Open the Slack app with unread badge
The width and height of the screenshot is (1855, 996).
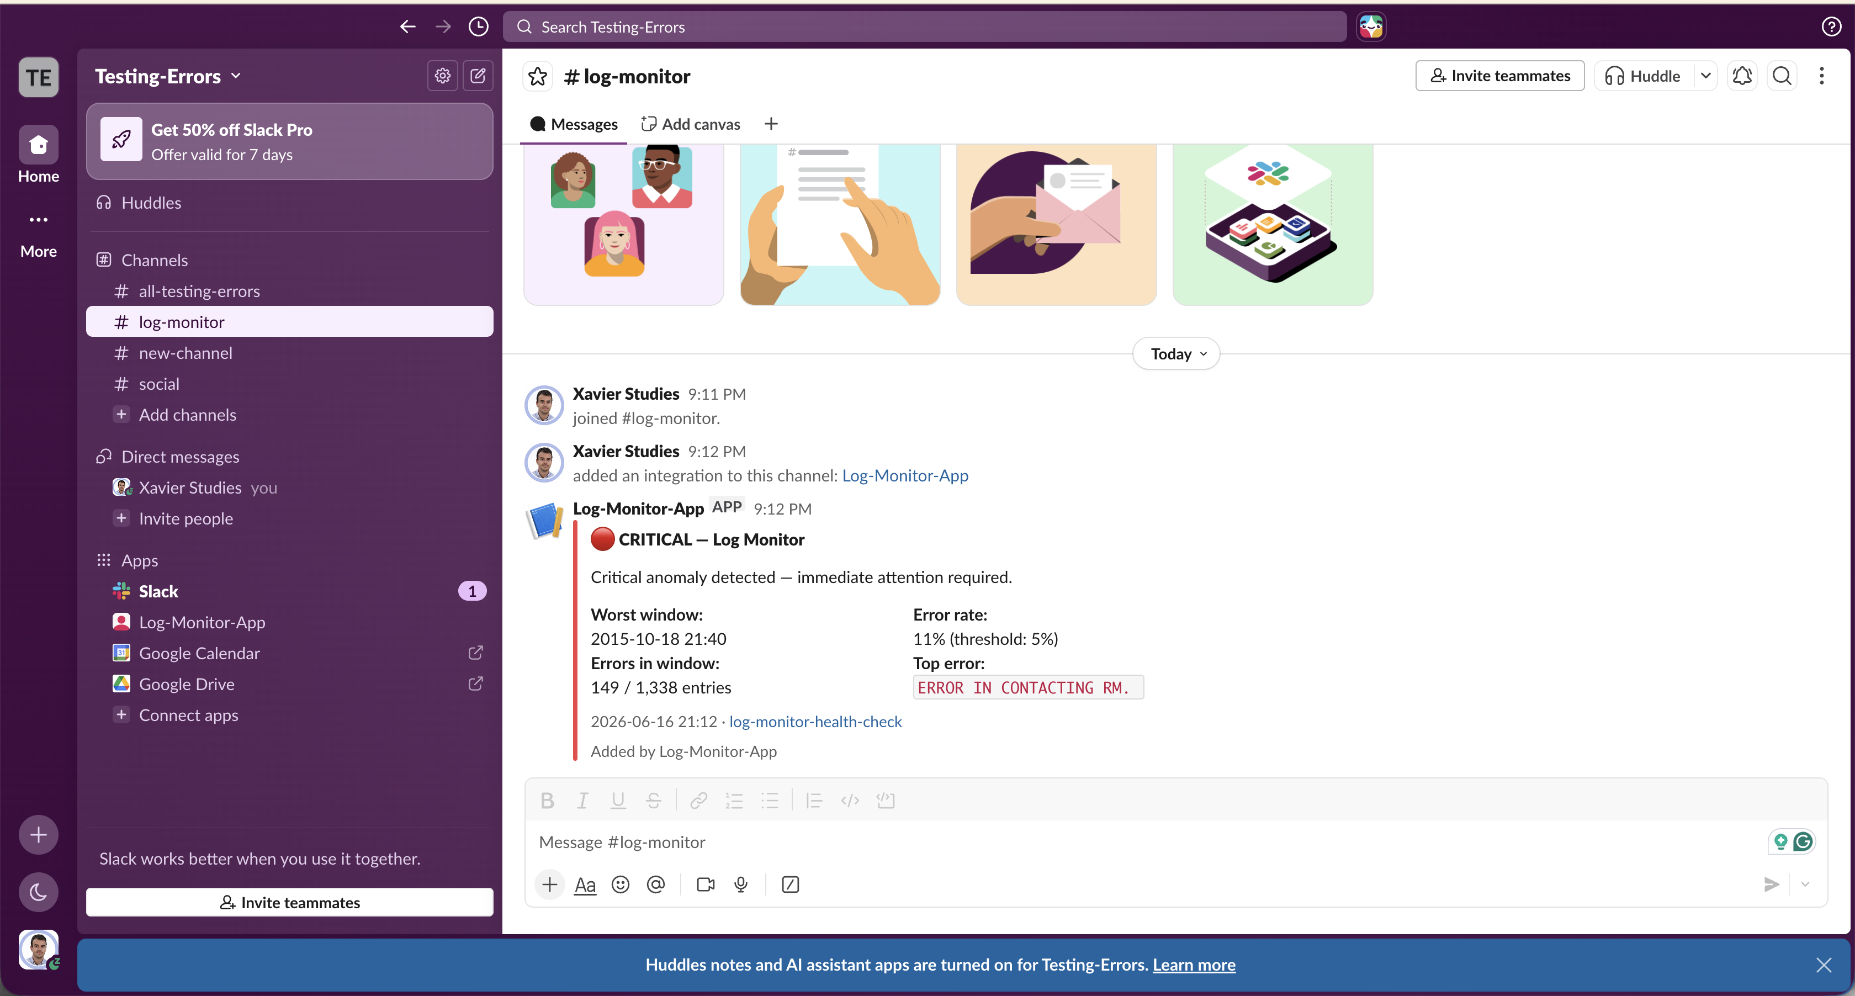pyautogui.click(x=289, y=591)
